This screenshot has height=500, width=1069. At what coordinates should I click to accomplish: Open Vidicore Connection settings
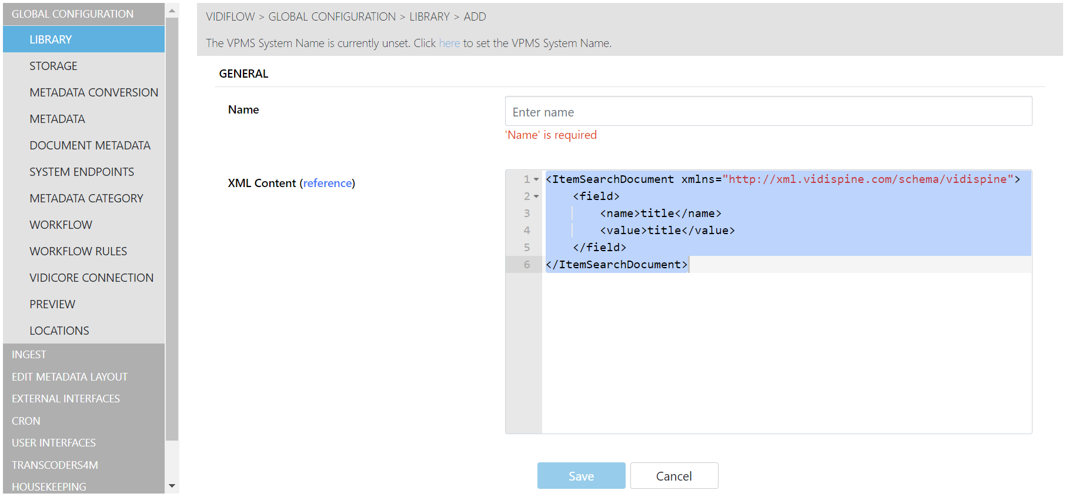point(91,278)
